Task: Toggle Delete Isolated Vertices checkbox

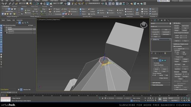Action: 175,89
